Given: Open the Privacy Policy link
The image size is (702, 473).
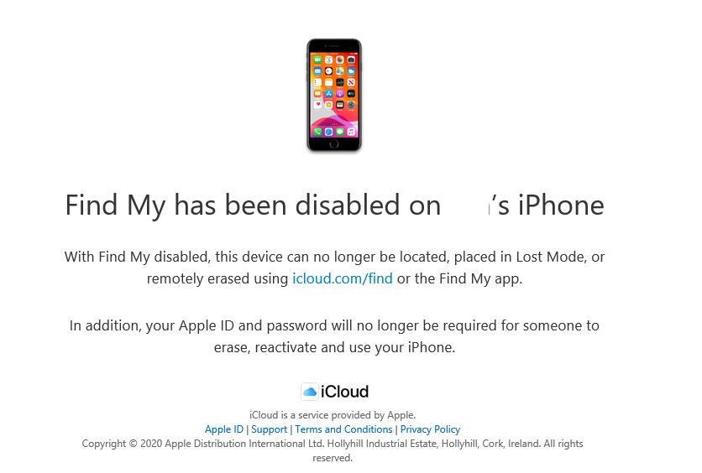Looking at the screenshot, I should 430,429.
